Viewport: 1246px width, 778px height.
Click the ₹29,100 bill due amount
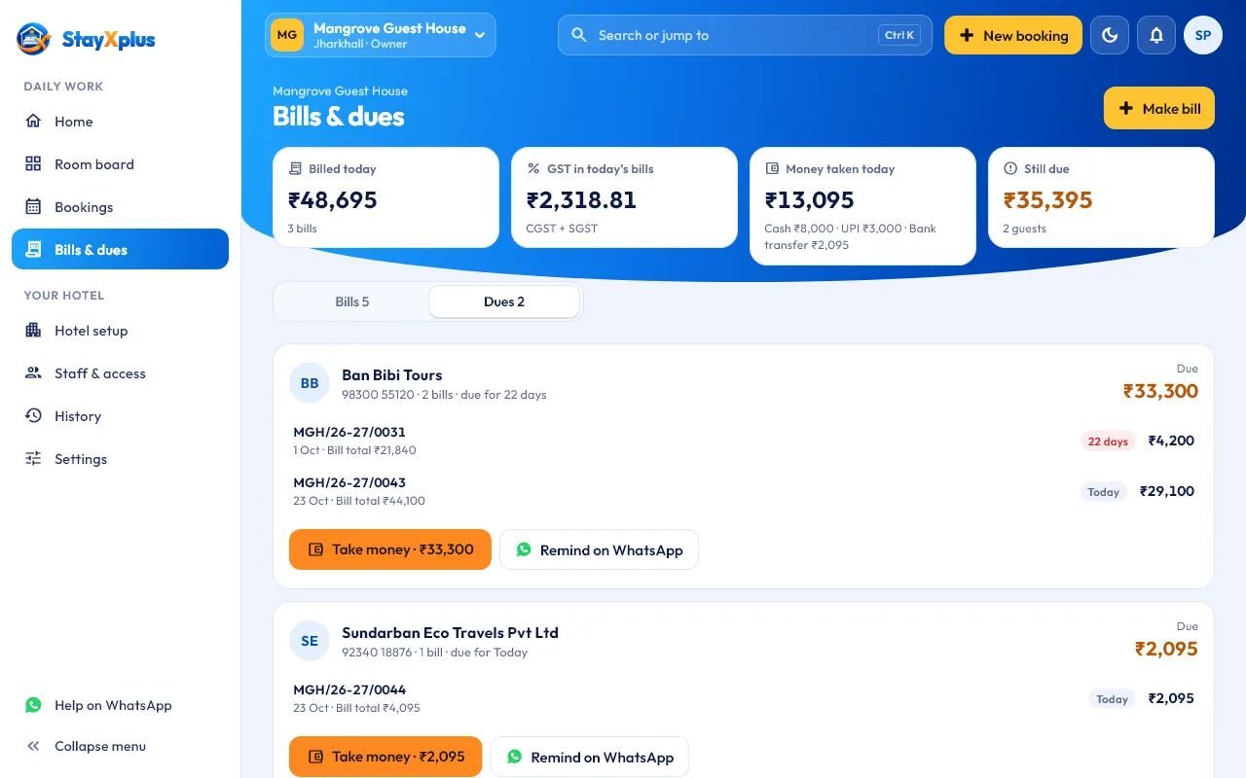click(x=1167, y=491)
